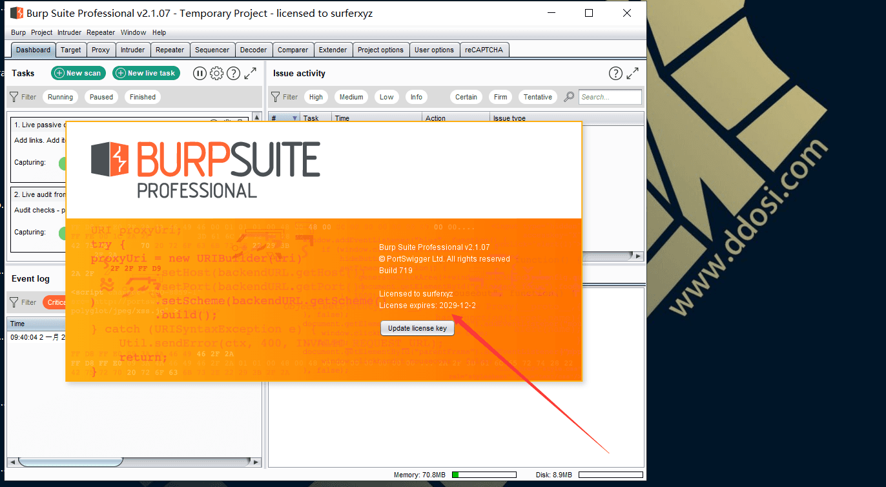Image resolution: width=886 pixels, height=487 pixels.
Task: Click License expires: 2029-12-2 text
Action: (x=428, y=306)
